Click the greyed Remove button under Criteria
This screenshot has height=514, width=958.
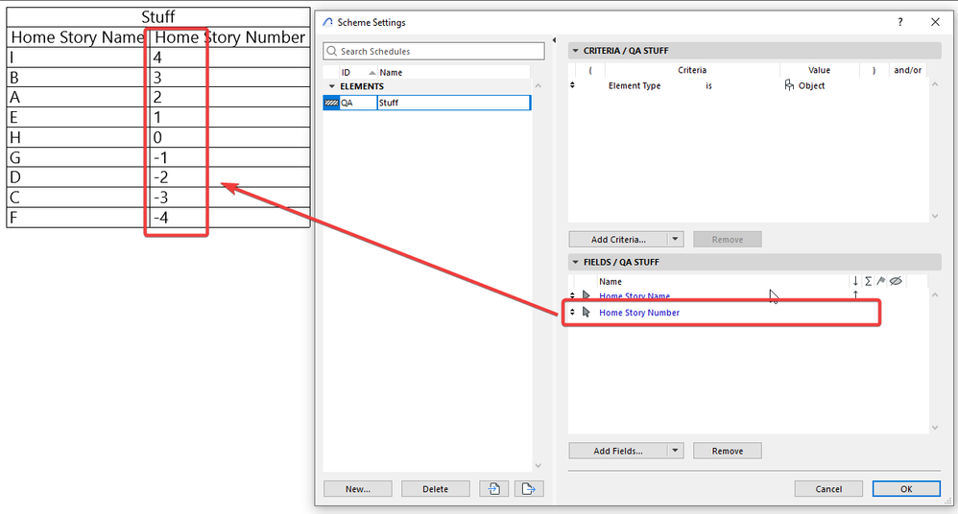pos(727,240)
